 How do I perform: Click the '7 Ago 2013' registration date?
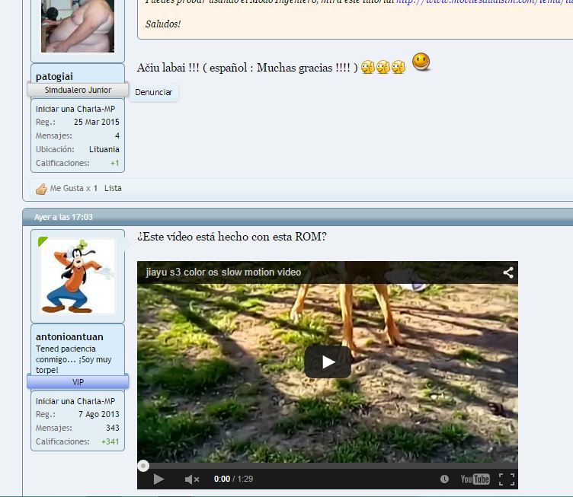click(x=98, y=414)
